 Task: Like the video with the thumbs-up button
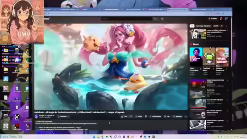[x=124, y=117]
